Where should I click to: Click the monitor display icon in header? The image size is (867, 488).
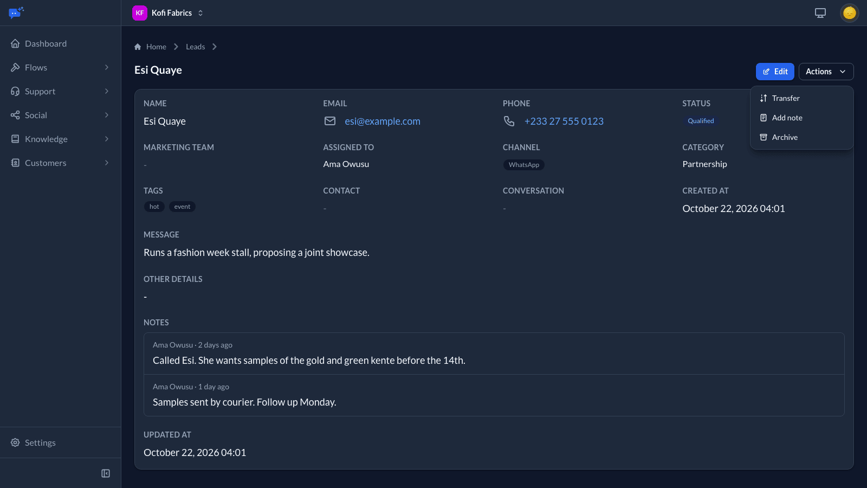click(x=820, y=13)
